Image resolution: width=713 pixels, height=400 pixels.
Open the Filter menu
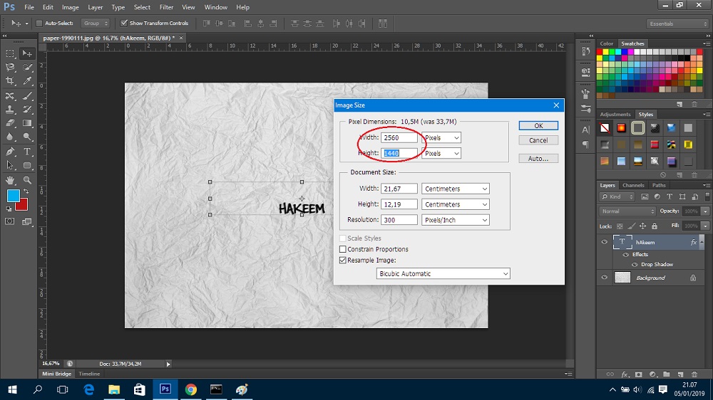165,7
